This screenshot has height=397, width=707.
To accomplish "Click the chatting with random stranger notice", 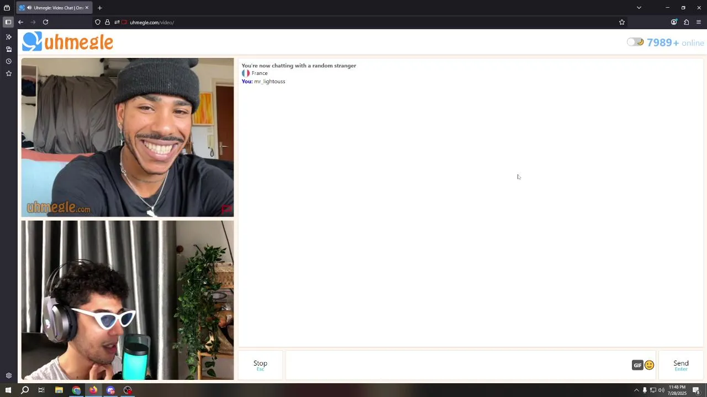I will coord(299,66).
